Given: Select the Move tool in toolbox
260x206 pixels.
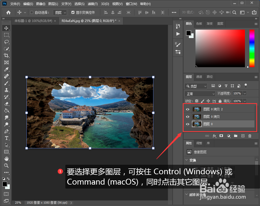Looking at the screenshot, I should tap(6, 28).
